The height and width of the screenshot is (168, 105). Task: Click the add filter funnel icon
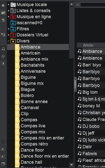[x=3, y=20]
